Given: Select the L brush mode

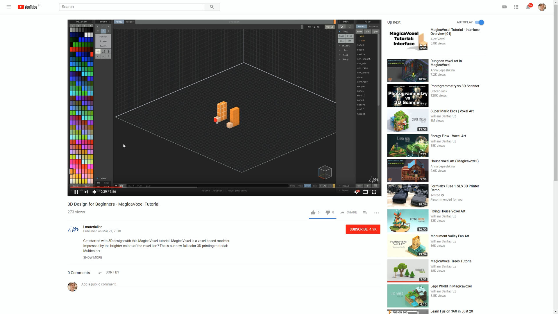Looking at the screenshot, I should [98, 26].
